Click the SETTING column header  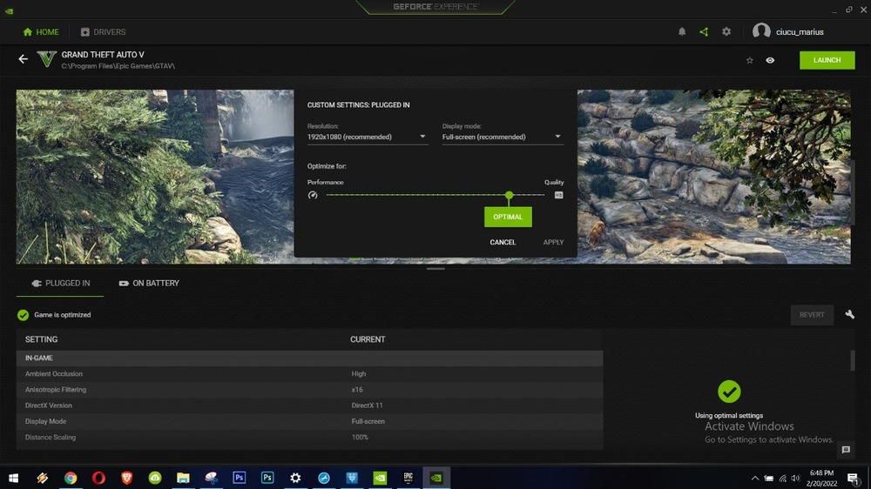41,339
